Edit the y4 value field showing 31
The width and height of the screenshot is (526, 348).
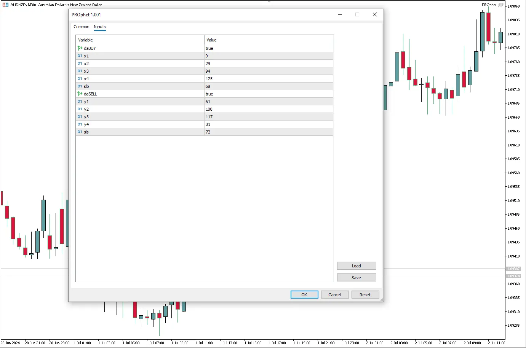point(269,124)
